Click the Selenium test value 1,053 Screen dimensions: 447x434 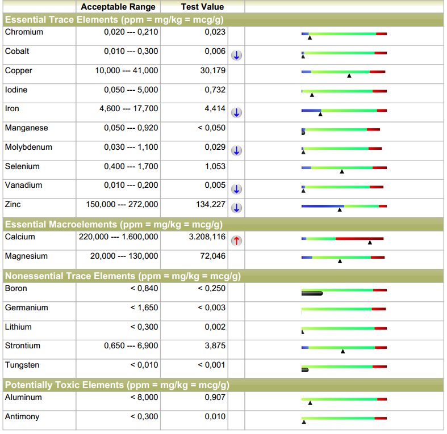(x=215, y=166)
